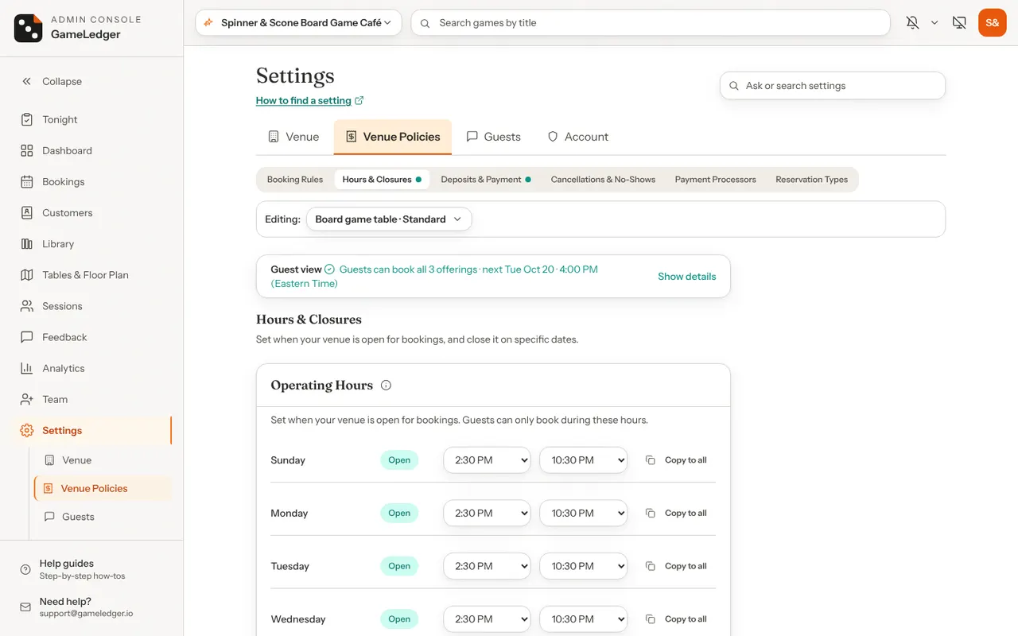Switch to the Account settings tab

pos(578,137)
